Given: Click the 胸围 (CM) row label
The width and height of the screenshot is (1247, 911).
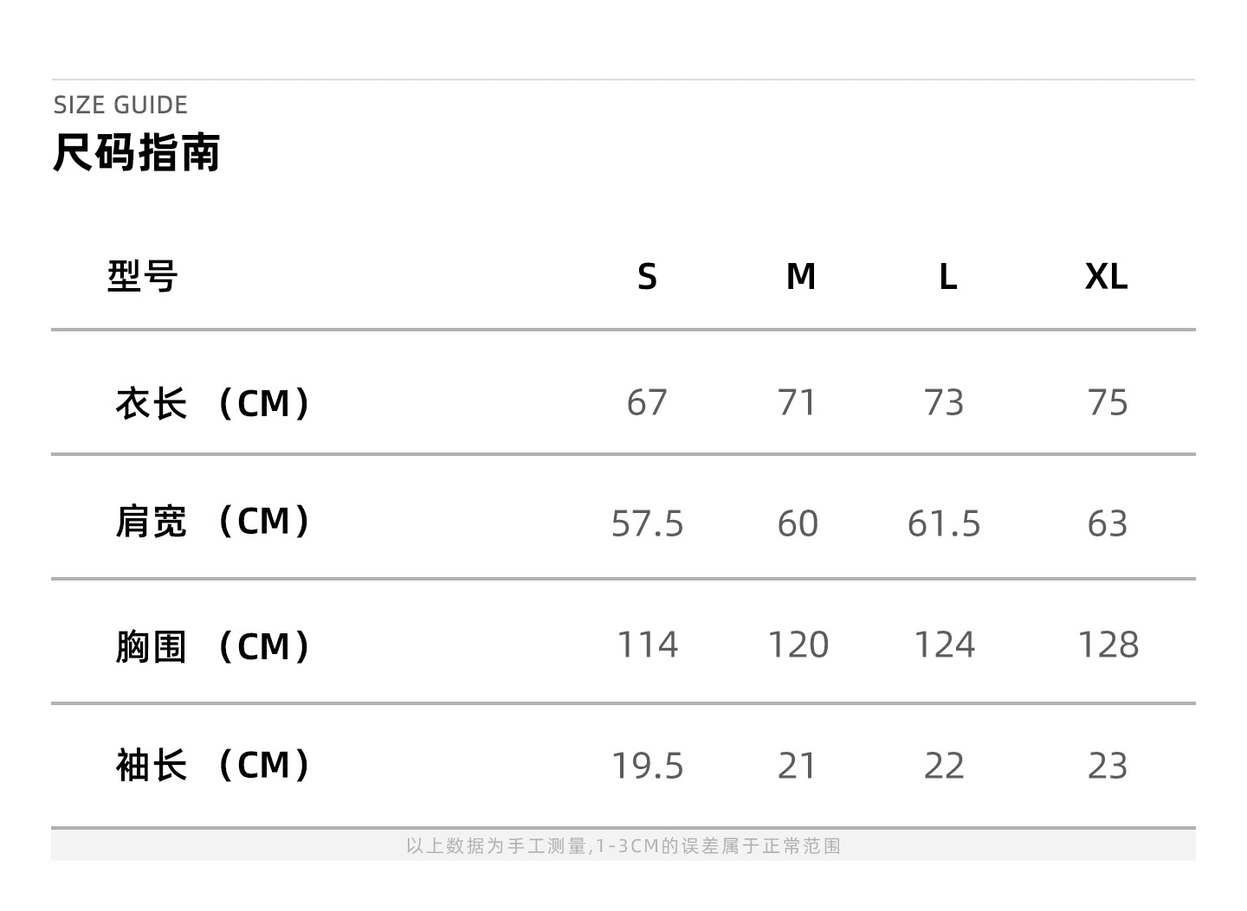Looking at the screenshot, I should tap(212, 646).
